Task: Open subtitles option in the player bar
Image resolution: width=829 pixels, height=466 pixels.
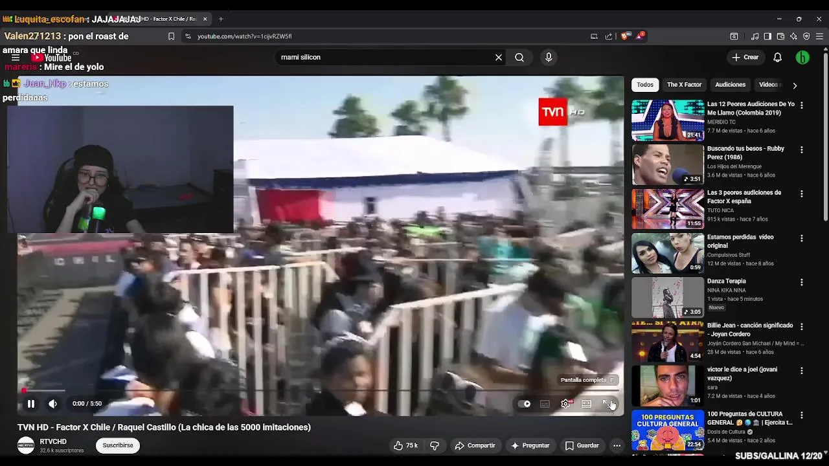Action: 545,404
